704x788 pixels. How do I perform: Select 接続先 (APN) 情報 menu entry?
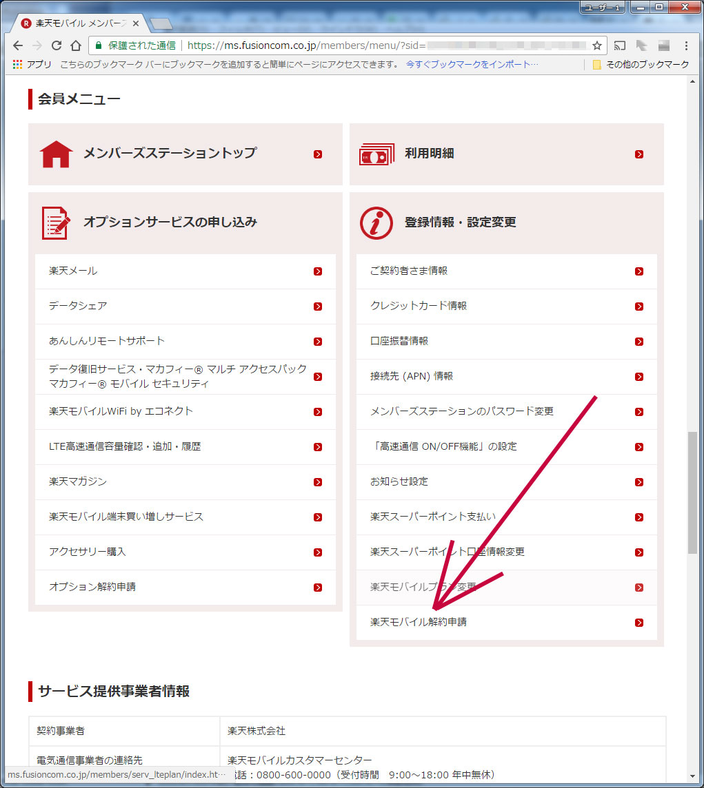(x=412, y=376)
